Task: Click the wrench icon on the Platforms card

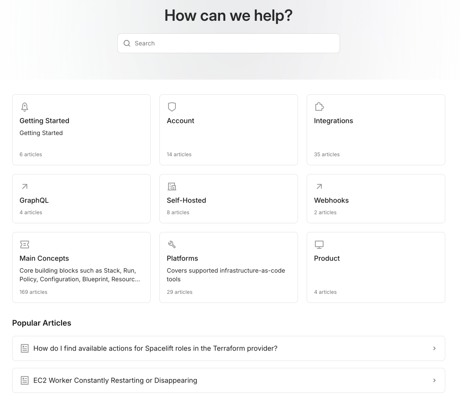Action: click(x=172, y=245)
